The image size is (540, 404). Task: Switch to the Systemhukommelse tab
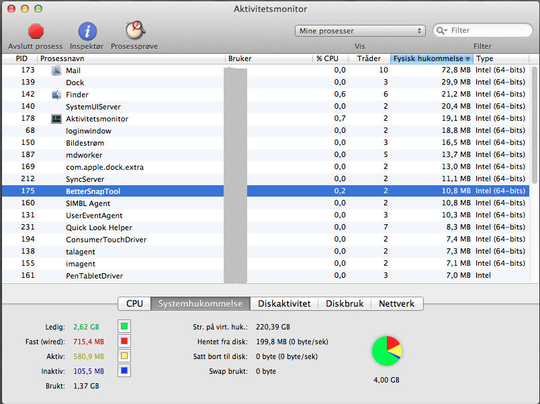[200, 303]
